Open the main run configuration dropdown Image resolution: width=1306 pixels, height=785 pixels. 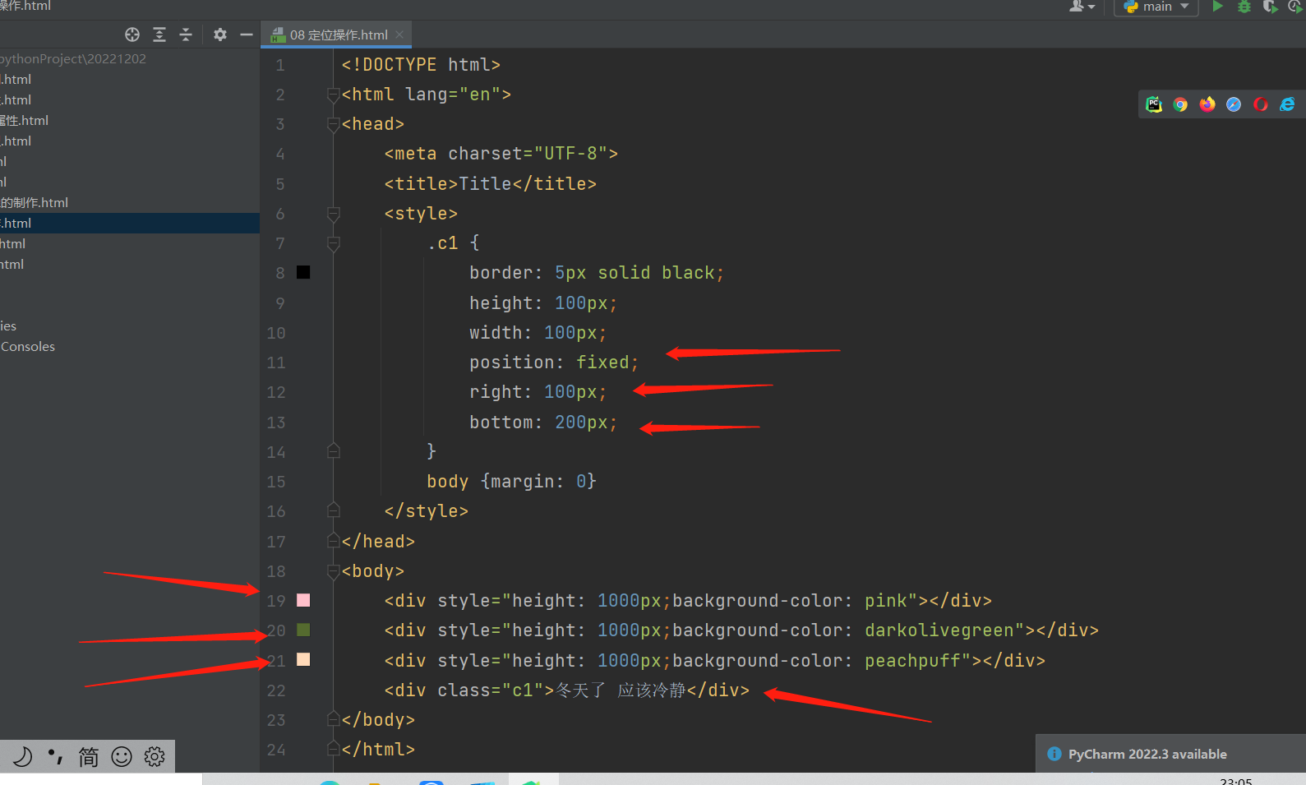(x=1156, y=7)
